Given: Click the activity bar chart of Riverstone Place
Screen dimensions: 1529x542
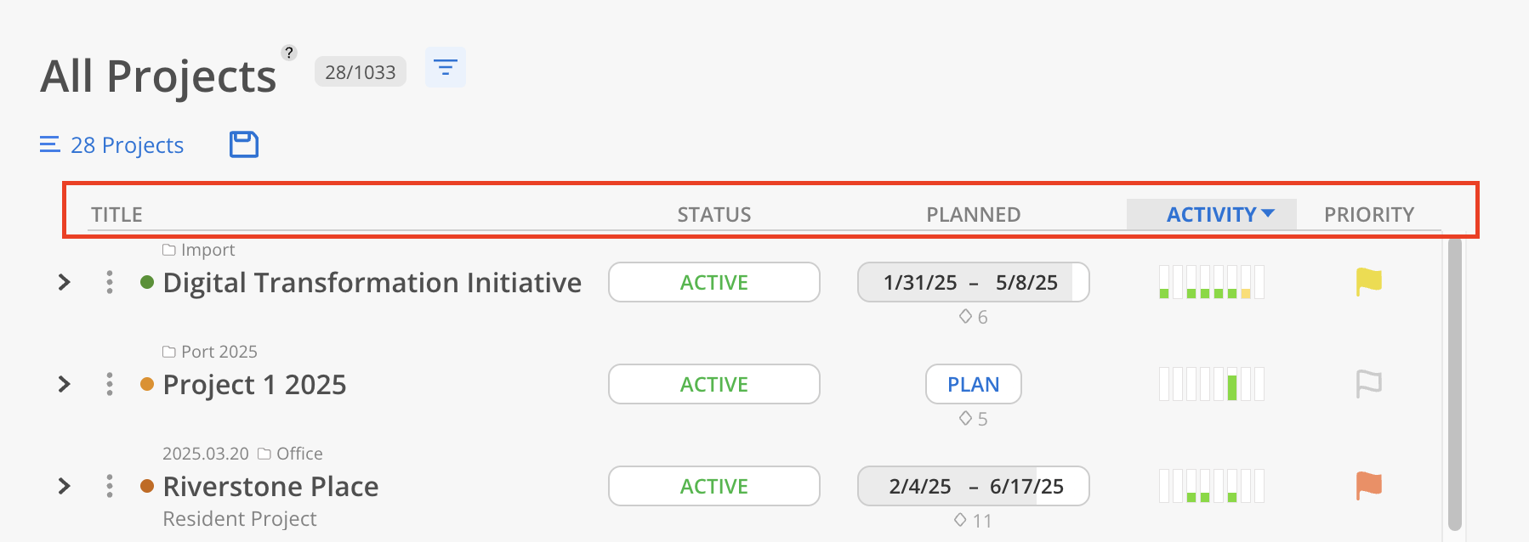Looking at the screenshot, I should [1212, 486].
